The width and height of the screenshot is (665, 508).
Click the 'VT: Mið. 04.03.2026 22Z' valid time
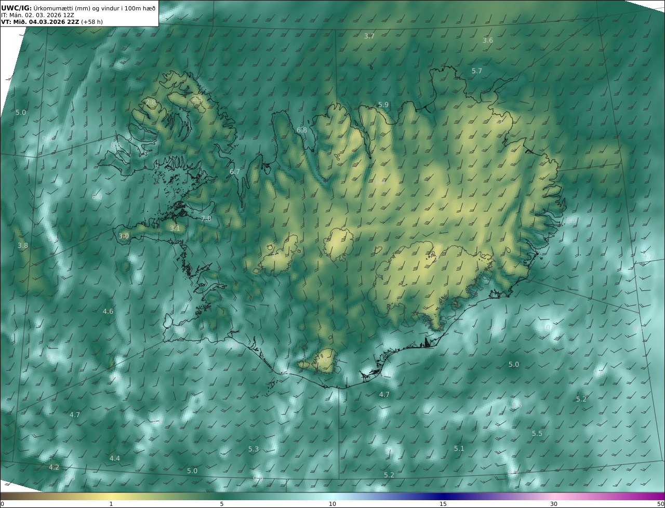point(40,22)
